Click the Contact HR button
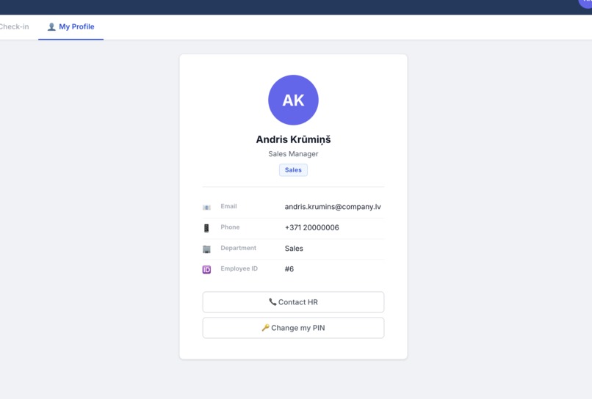The image size is (592, 399). click(x=293, y=302)
